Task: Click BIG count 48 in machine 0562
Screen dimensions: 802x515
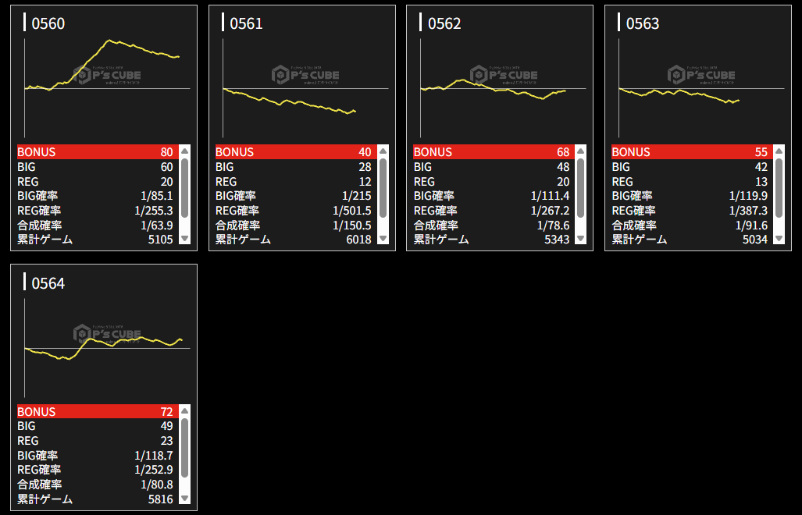Action: 563,167
